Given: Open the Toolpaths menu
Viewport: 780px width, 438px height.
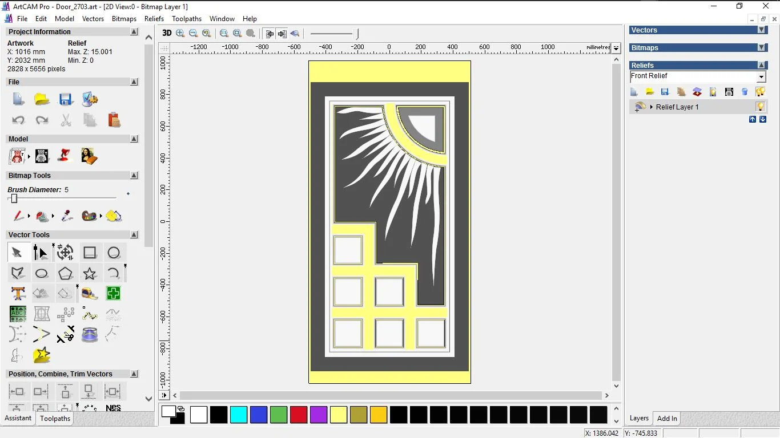Looking at the screenshot, I should point(187,19).
